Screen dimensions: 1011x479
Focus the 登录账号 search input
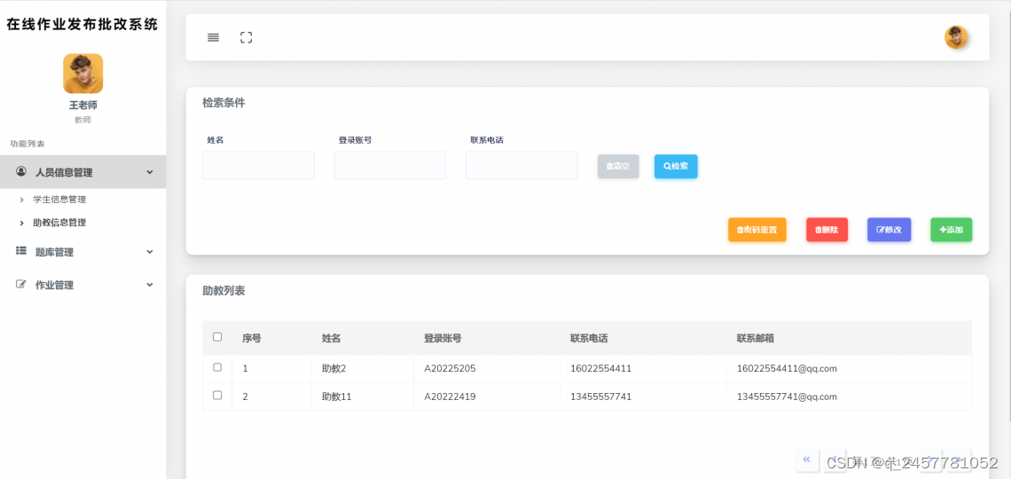[x=390, y=166]
